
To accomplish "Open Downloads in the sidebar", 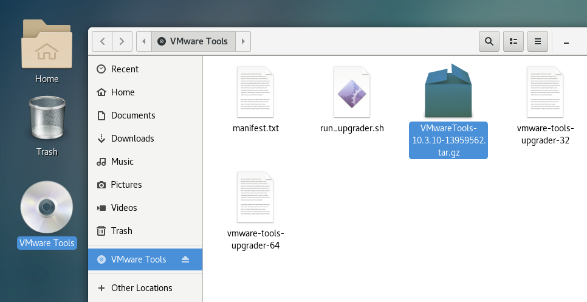I will [x=145, y=139].
